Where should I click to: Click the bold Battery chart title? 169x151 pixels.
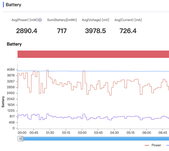(14, 44)
